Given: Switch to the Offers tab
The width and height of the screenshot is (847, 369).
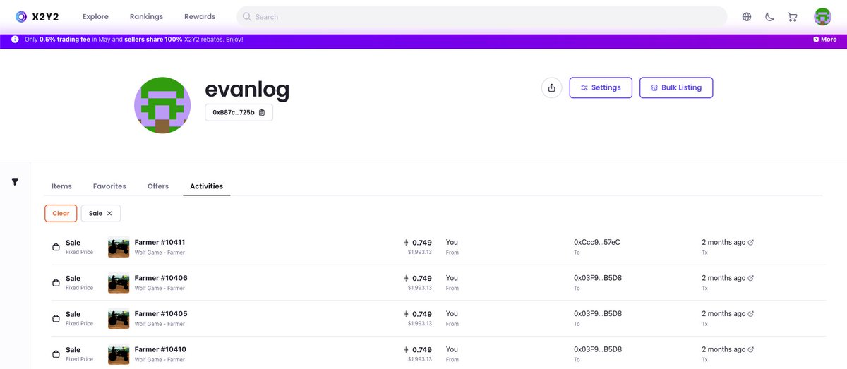Looking at the screenshot, I should (x=158, y=186).
